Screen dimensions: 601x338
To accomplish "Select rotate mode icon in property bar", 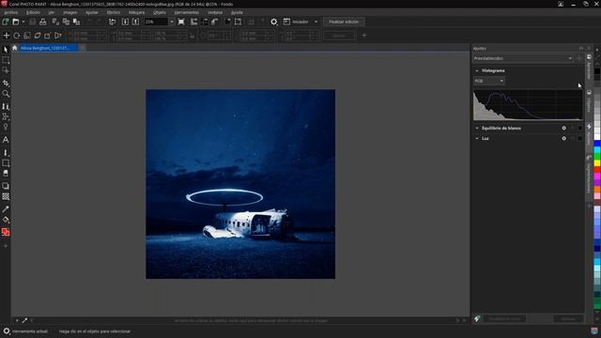I will 17,36.
